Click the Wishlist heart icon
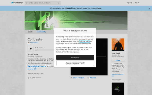Image resolution: width=152 pixels, height=95 pixels. 88,78
